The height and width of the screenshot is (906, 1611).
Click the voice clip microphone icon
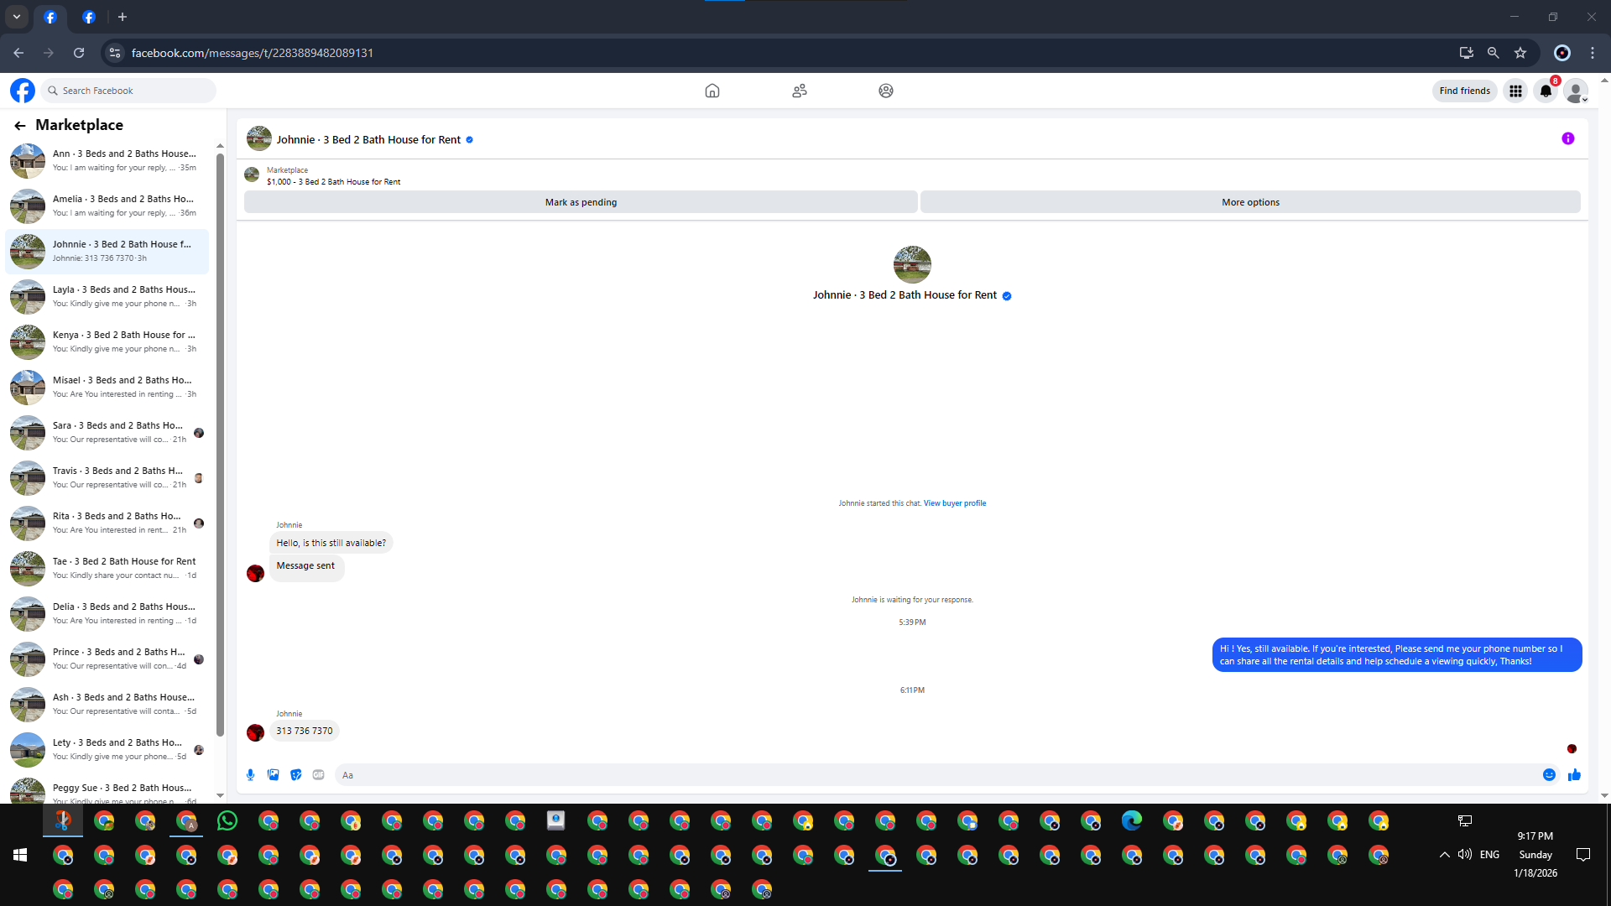(x=250, y=775)
